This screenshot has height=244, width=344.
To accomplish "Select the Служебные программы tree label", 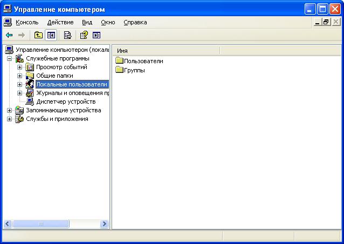I will pyautogui.click(x=58, y=58).
